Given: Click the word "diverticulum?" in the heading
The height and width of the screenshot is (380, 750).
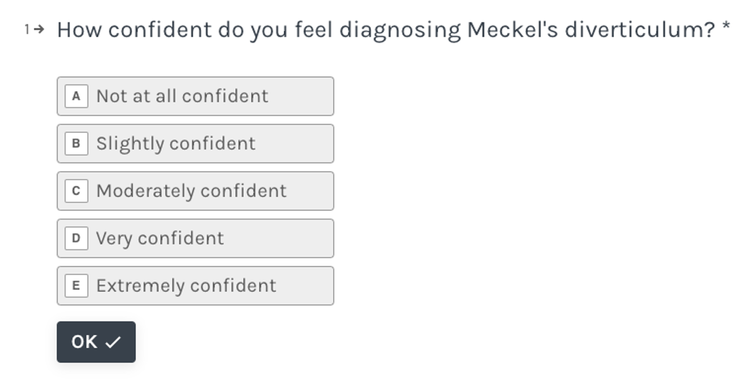Looking at the screenshot, I should click(640, 29).
